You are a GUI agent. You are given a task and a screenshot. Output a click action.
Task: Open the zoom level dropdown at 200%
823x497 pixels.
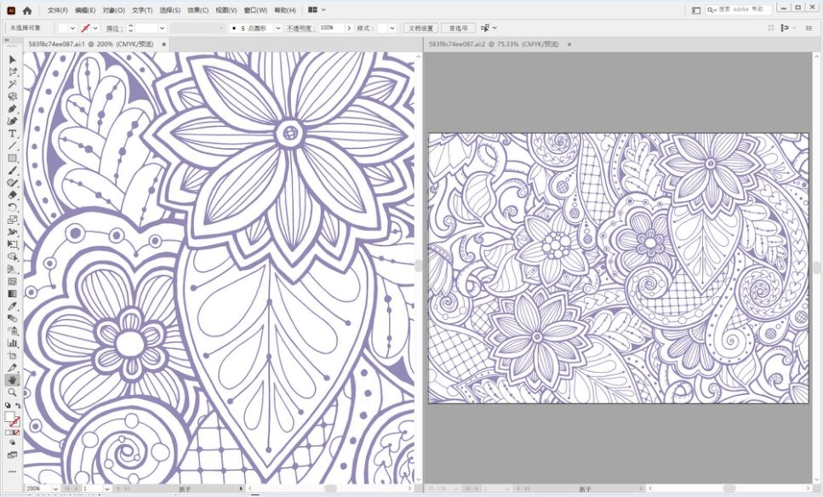[x=55, y=488]
